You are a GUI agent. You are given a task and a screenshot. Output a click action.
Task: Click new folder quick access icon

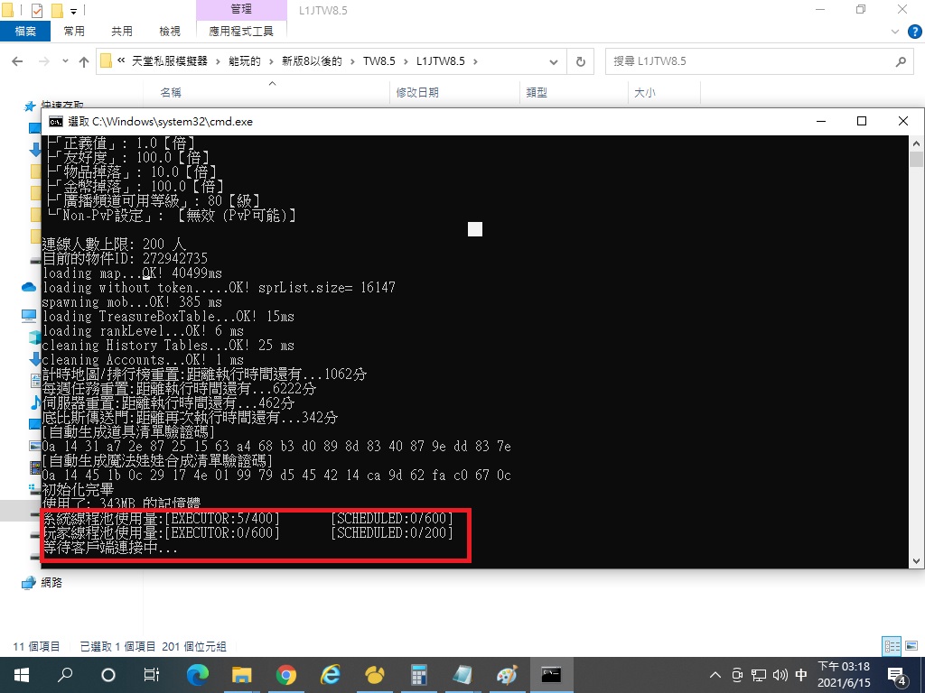pos(57,10)
